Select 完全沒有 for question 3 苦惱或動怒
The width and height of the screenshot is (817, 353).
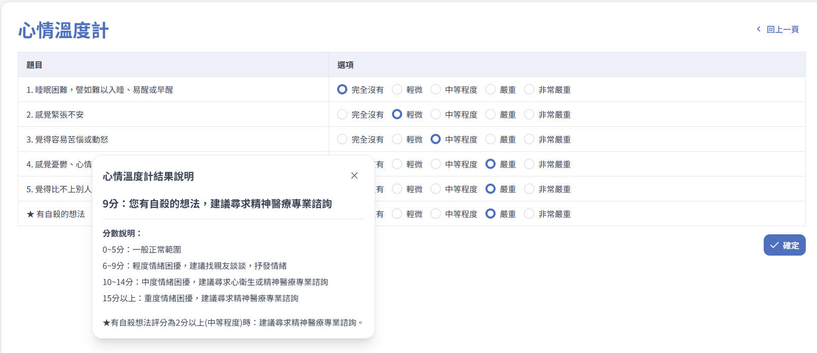pyautogui.click(x=342, y=139)
